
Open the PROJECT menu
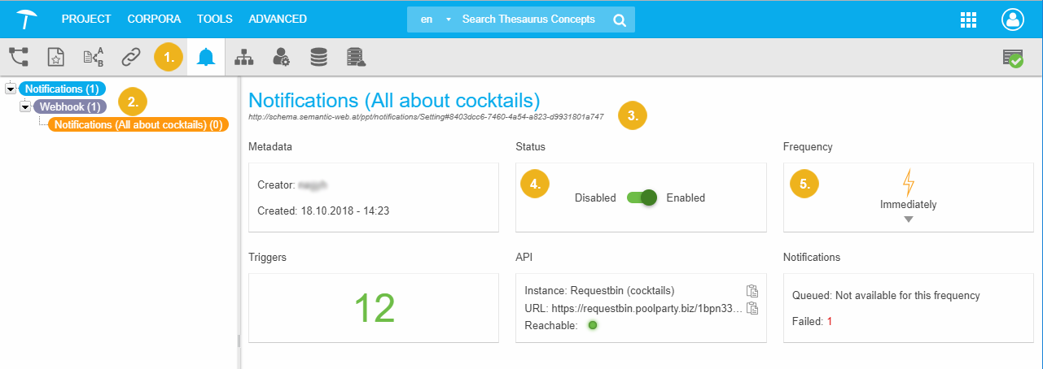click(x=86, y=19)
